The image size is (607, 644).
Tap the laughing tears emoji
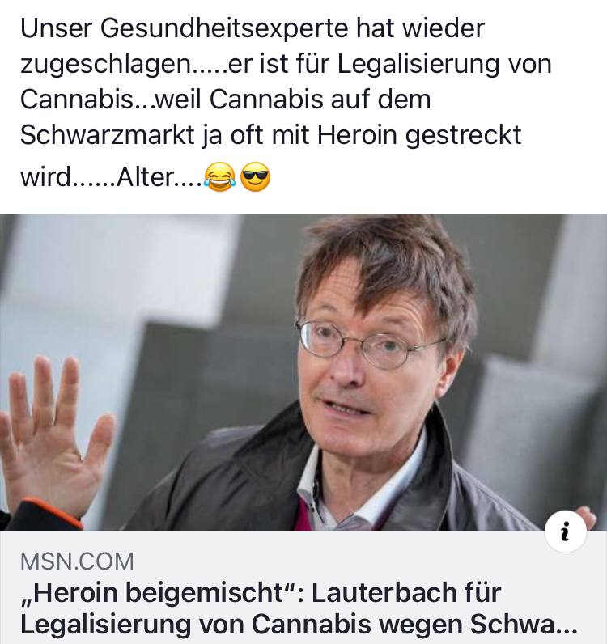[x=220, y=176]
